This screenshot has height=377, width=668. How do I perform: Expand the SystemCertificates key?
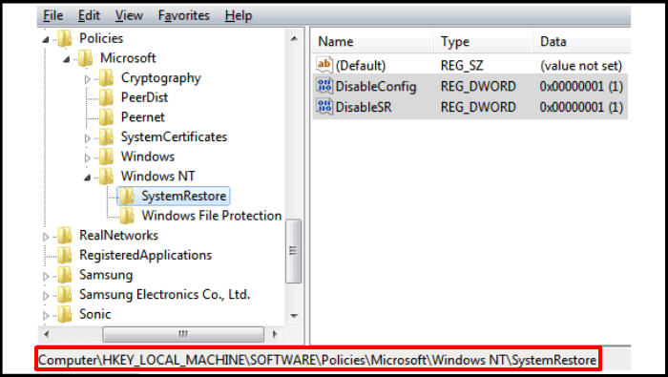(x=88, y=138)
